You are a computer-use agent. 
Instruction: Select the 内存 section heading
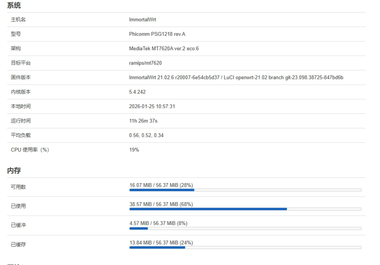coord(14,170)
